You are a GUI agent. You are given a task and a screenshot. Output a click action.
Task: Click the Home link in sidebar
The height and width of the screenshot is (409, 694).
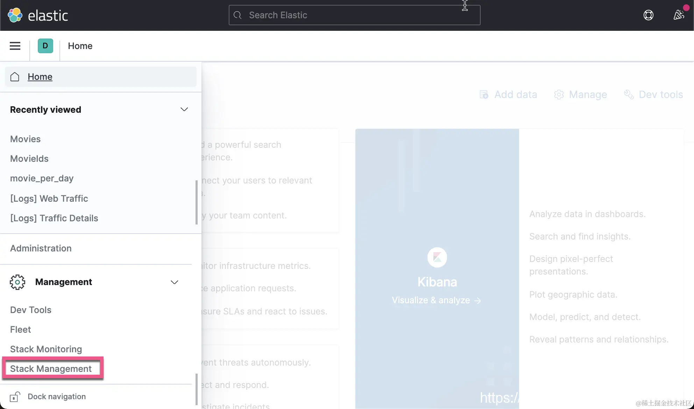coord(40,77)
